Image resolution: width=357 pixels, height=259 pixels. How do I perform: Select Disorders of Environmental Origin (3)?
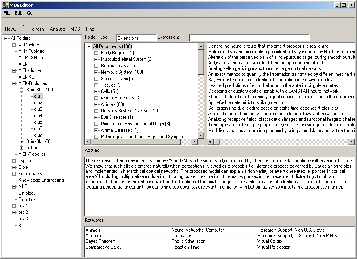pos(136,124)
